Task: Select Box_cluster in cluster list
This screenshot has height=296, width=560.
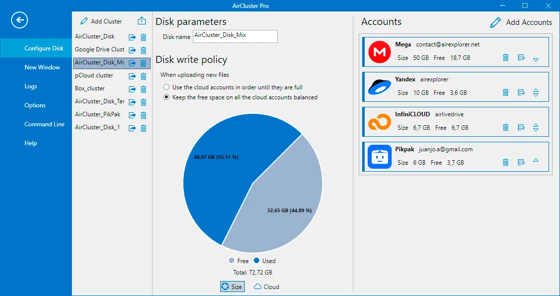Action: pyautogui.click(x=89, y=88)
